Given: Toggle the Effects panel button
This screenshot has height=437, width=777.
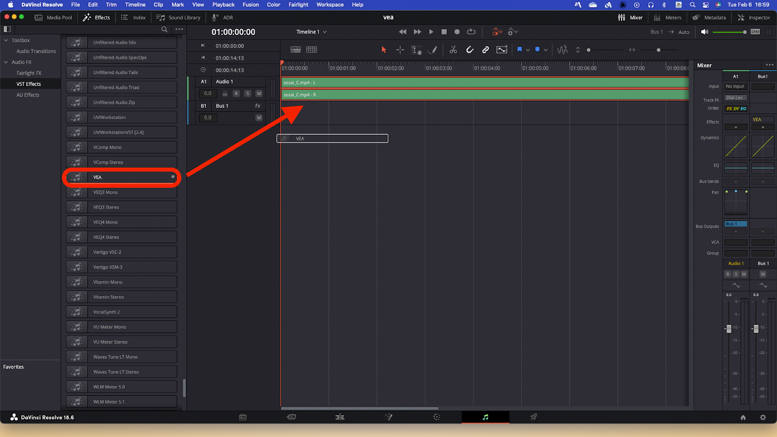Looking at the screenshot, I should click(x=97, y=17).
